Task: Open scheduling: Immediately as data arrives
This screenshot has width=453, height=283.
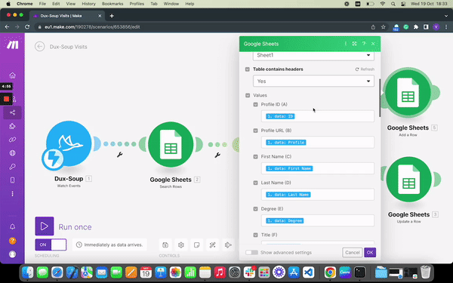Action: [x=109, y=245]
